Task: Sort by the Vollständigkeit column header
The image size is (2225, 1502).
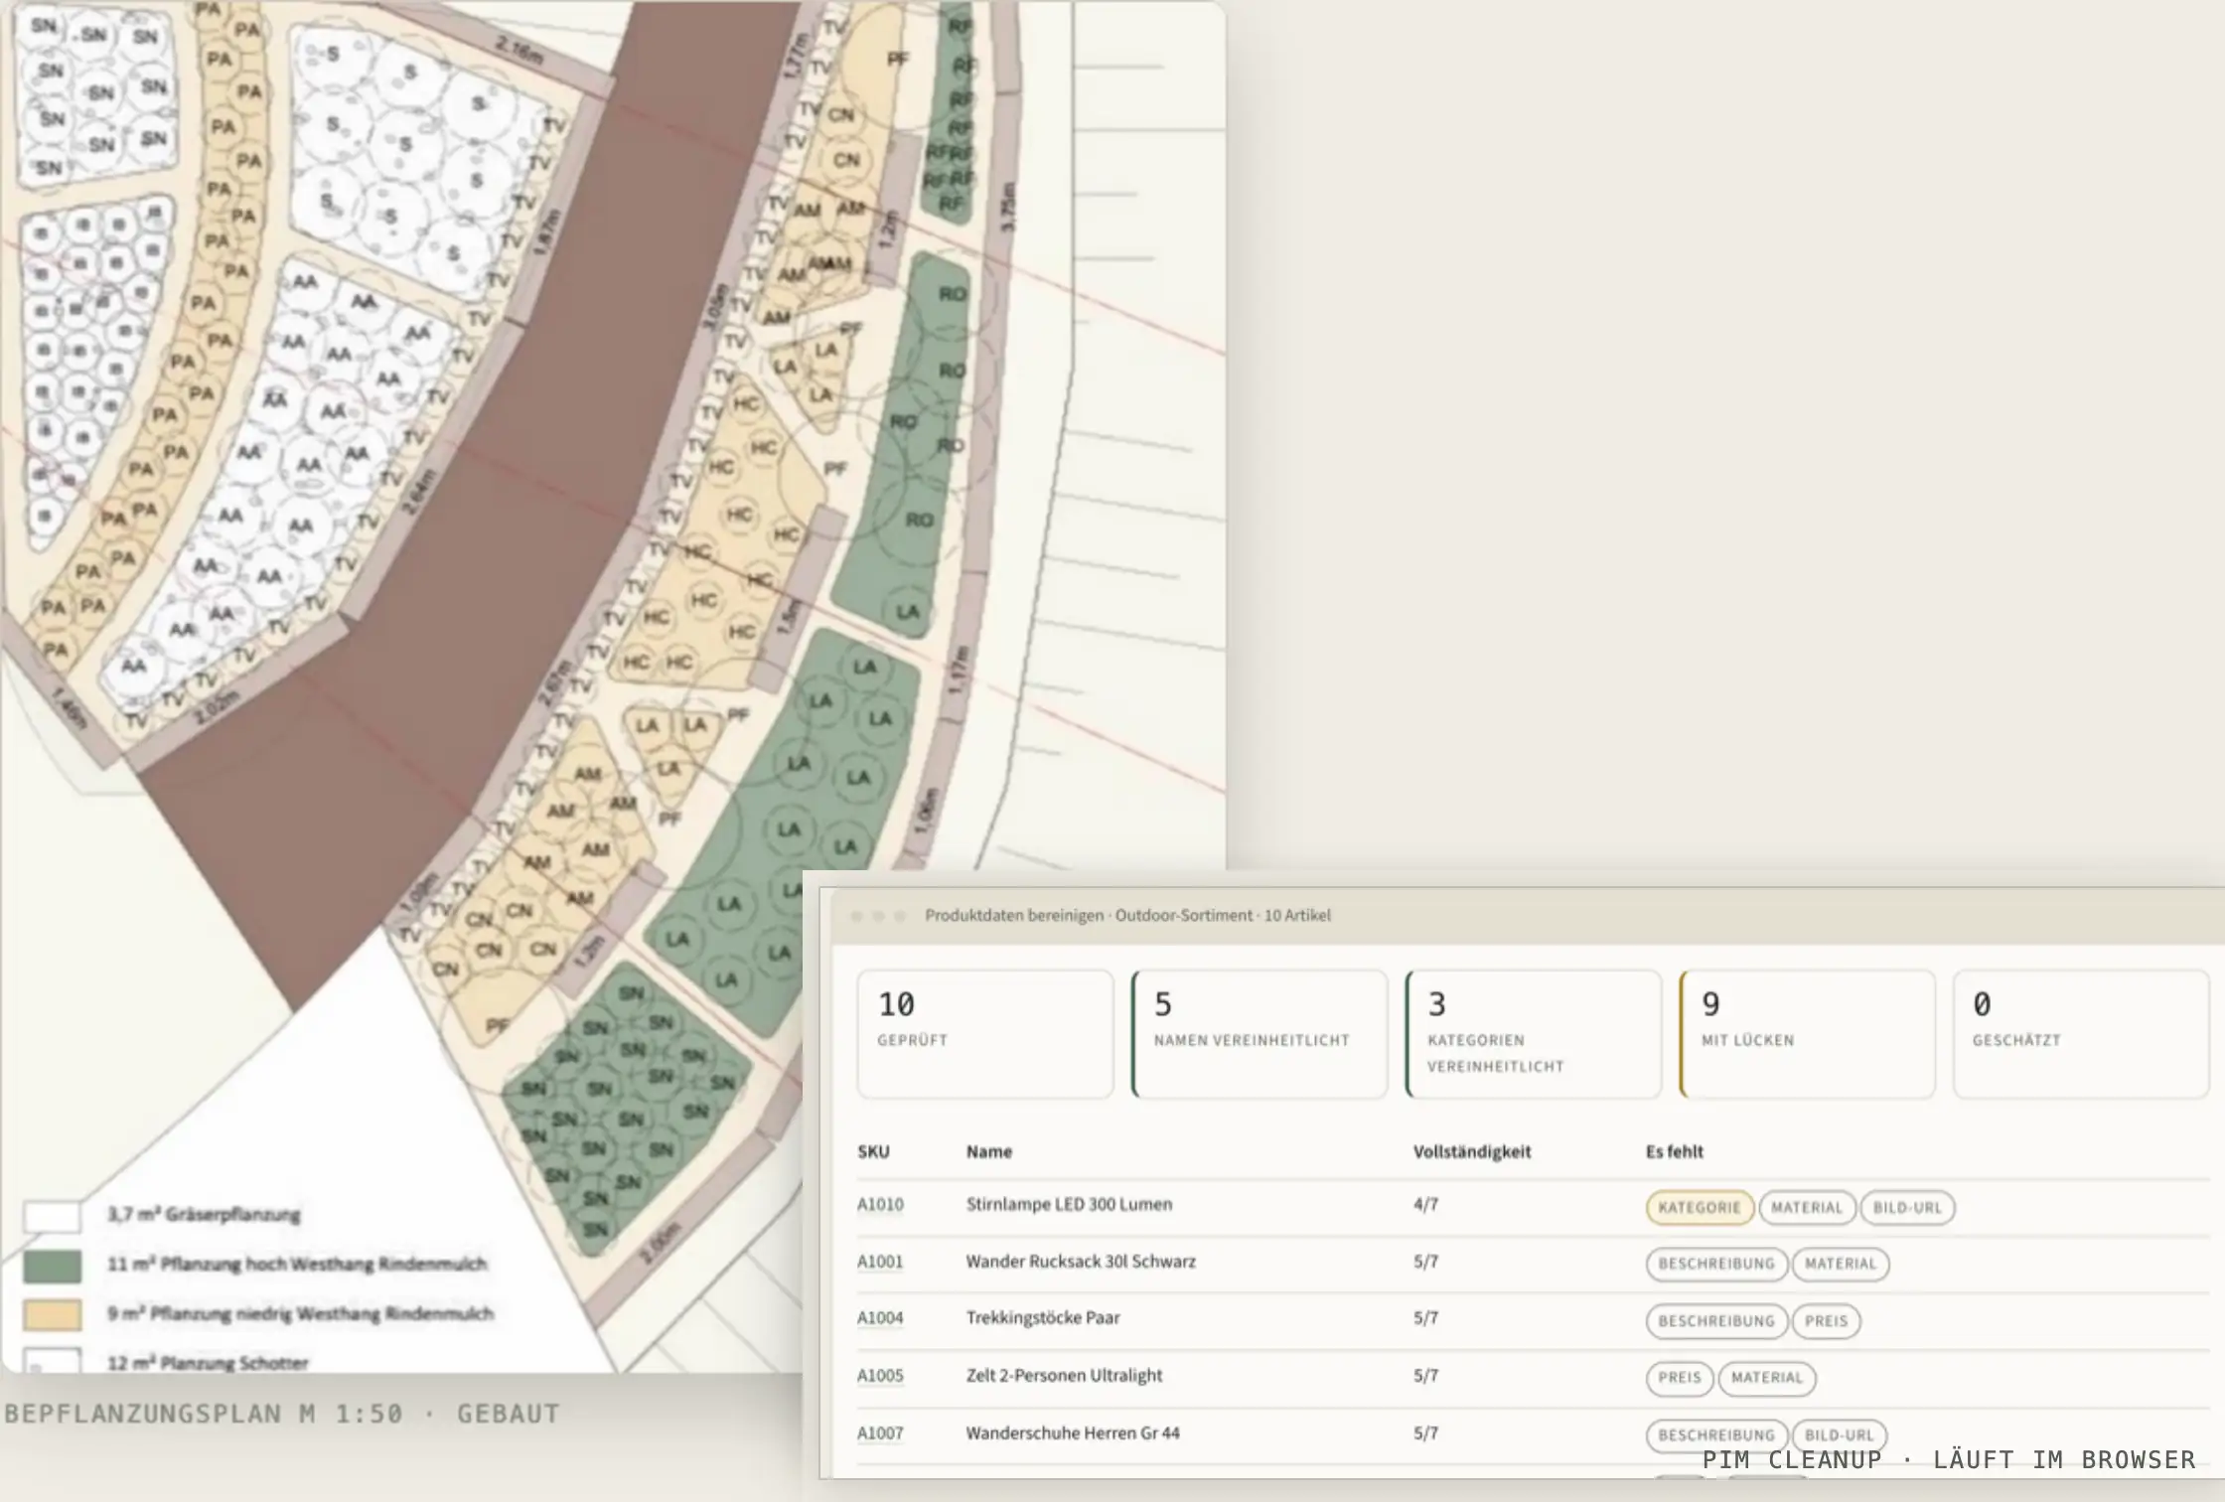Action: [1472, 1152]
